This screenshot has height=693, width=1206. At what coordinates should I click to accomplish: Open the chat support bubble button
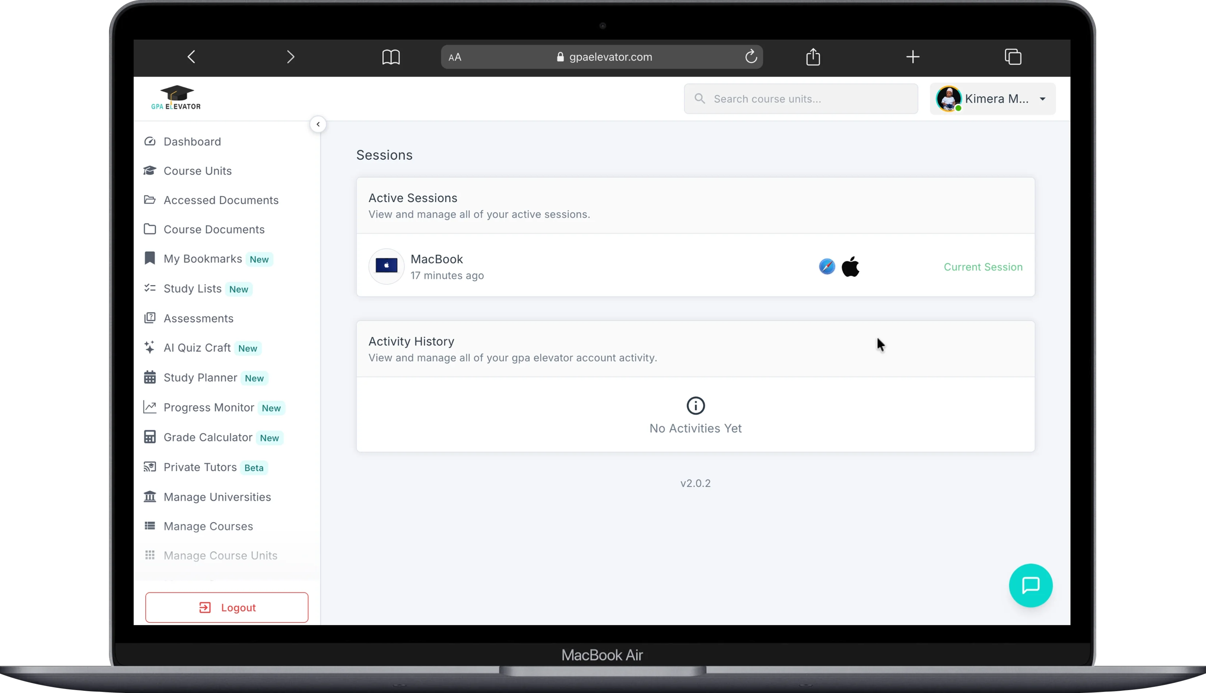[x=1031, y=585]
